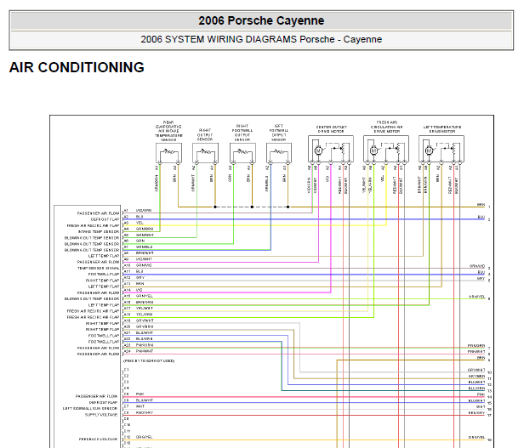The height and width of the screenshot is (448, 524).
Task: Click the "SUPPLY VOLTAGE" pin label
Action: [x=101, y=415]
